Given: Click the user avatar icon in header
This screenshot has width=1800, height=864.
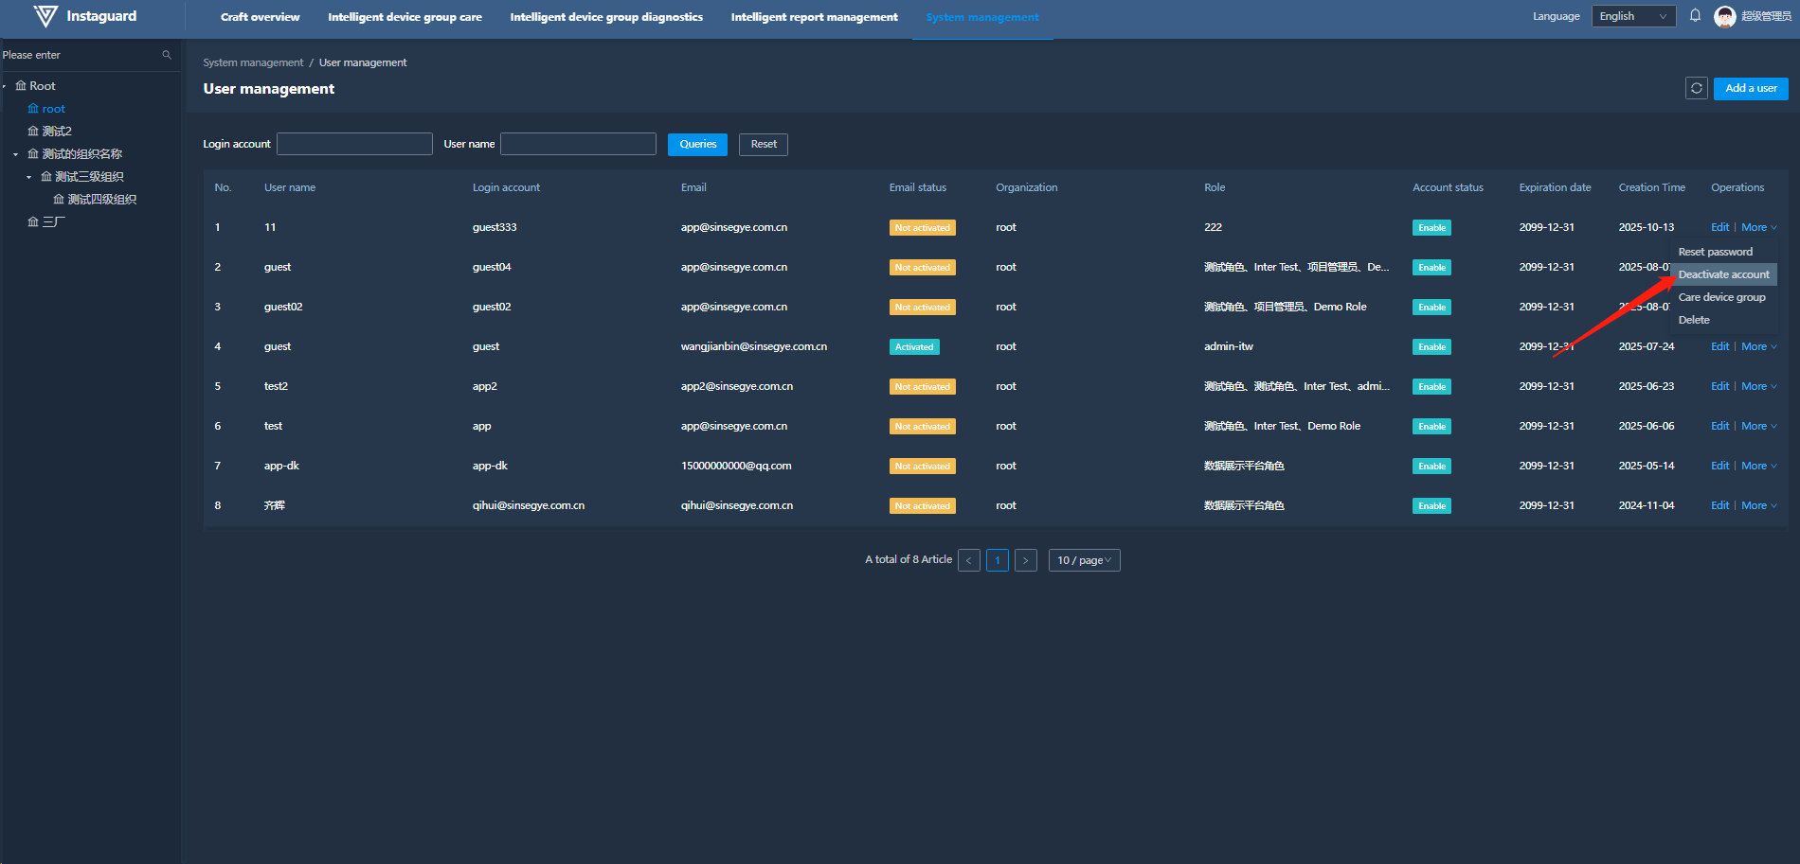Looking at the screenshot, I should 1724,16.
